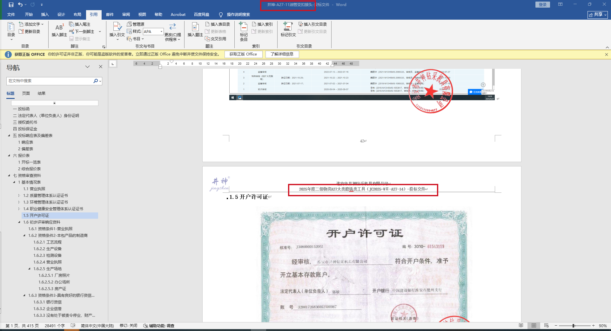Insert a caption with 插入题注
This screenshot has height=331, width=611.
point(195,30)
